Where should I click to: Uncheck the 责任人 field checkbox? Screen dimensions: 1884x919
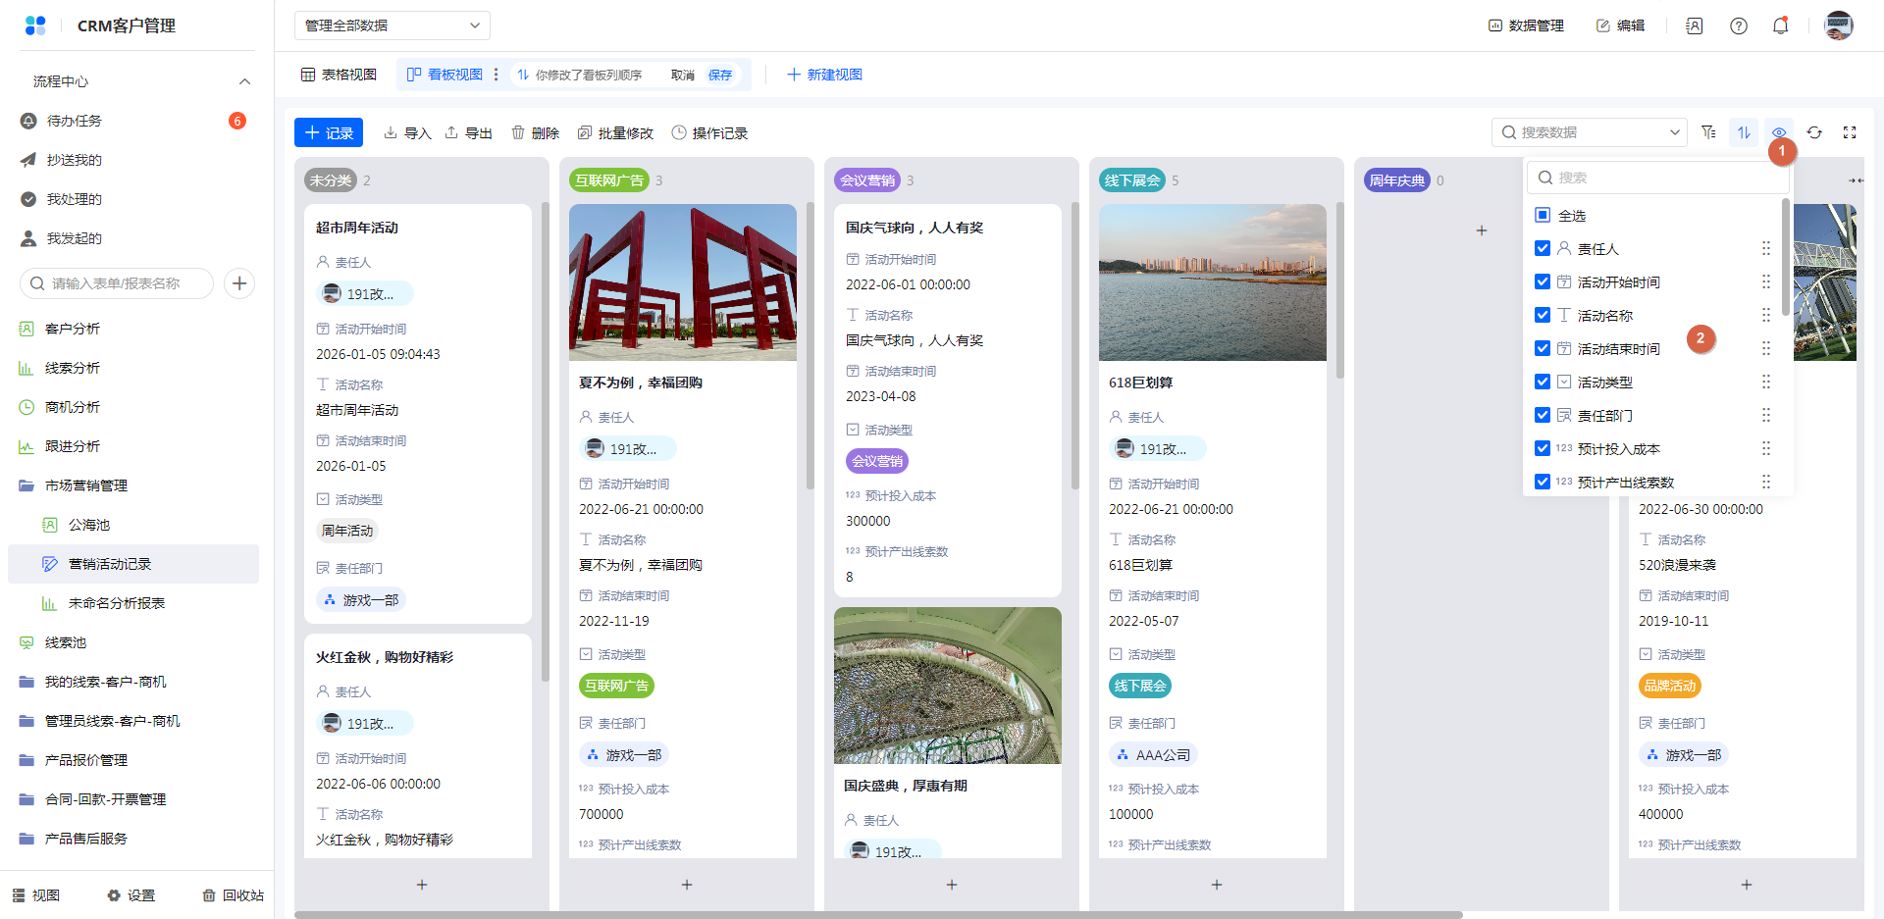(x=1543, y=249)
